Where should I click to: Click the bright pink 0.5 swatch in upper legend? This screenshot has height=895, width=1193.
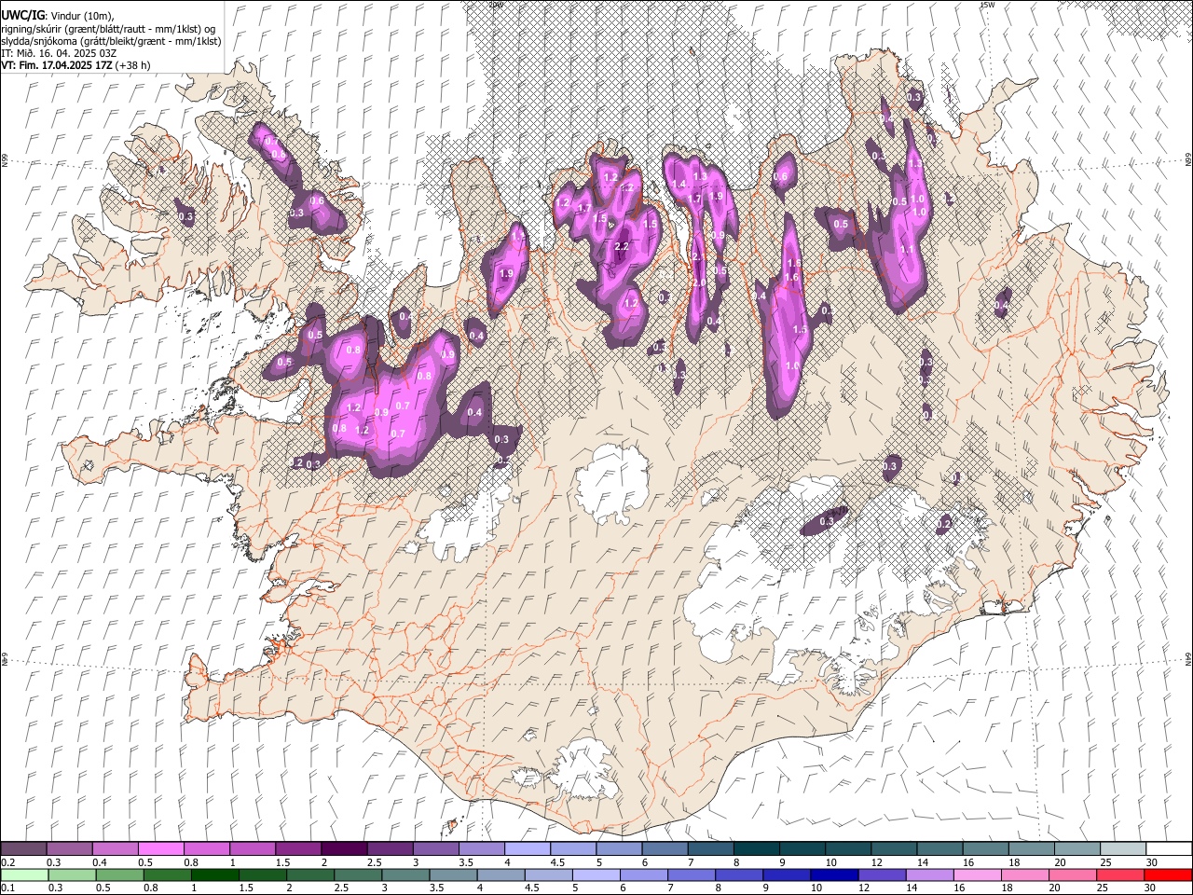160,849
